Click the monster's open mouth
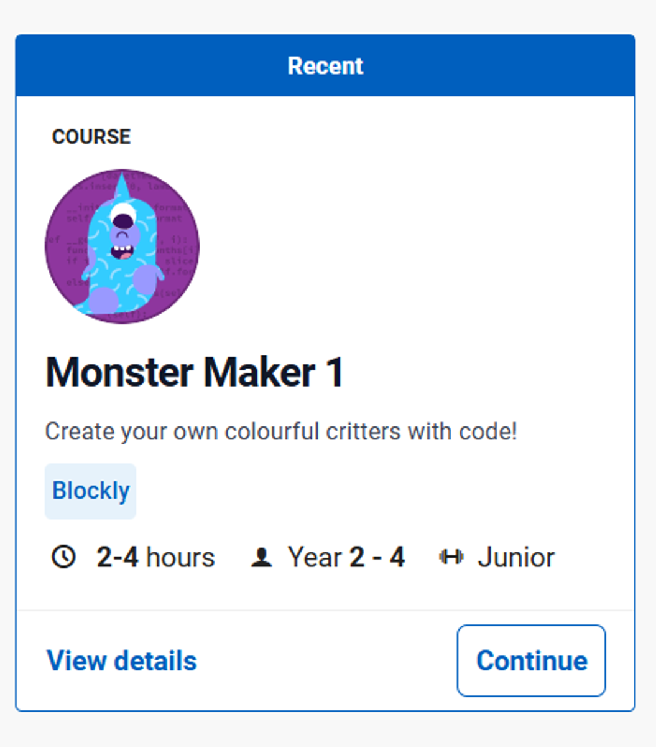The height and width of the screenshot is (747, 656). pos(122,251)
